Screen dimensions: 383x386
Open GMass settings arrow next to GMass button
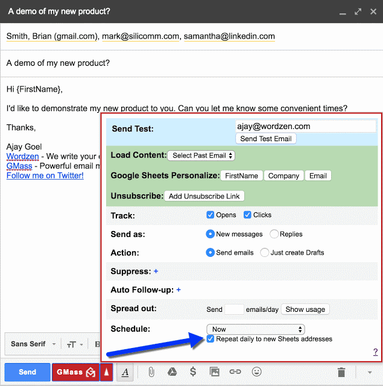point(106,372)
